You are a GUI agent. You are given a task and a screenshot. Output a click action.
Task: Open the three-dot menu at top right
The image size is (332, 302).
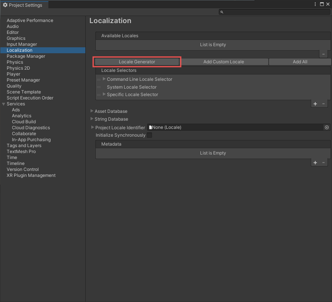pyautogui.click(x=315, y=4)
